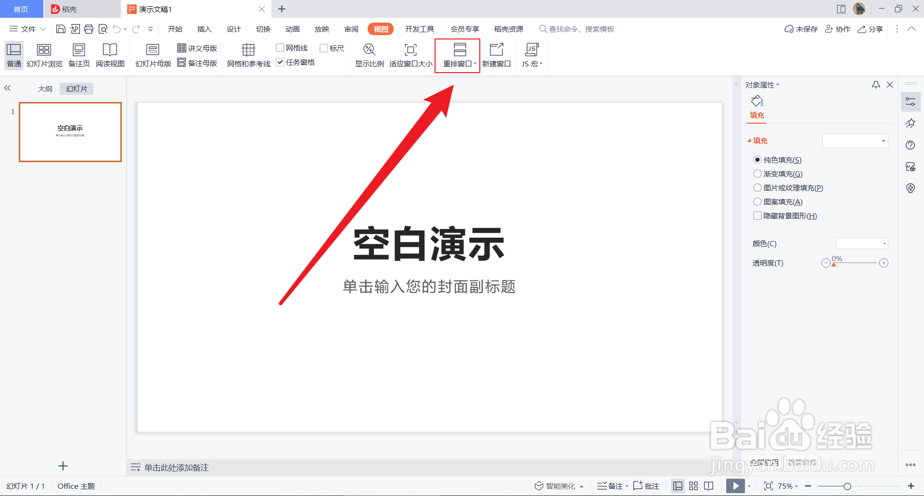924x496 pixels.
Task: Open the 备注页 view
Action: pos(78,55)
